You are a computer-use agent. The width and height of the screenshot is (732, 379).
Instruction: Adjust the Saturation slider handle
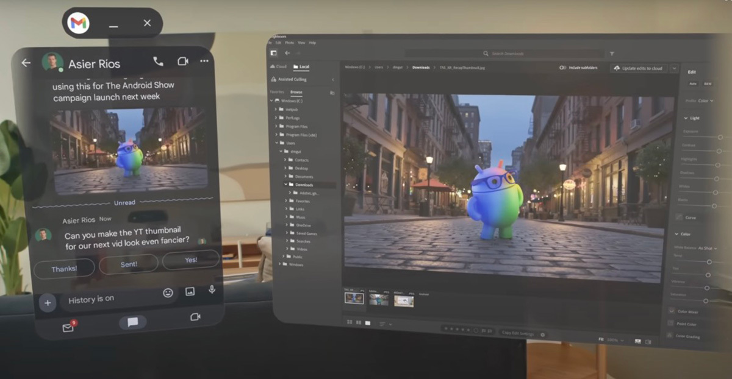pyautogui.click(x=706, y=301)
